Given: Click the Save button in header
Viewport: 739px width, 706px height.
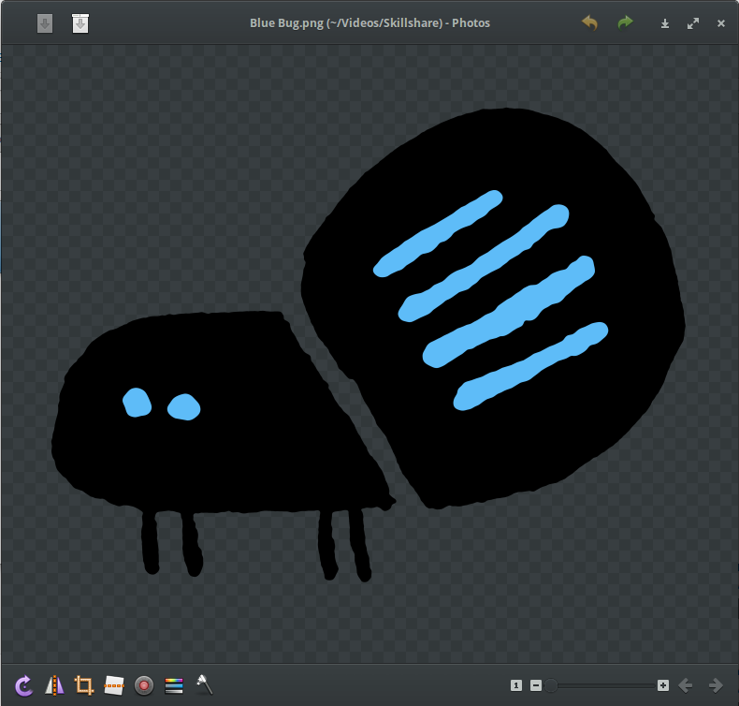Looking at the screenshot, I should pyautogui.click(x=45, y=23).
